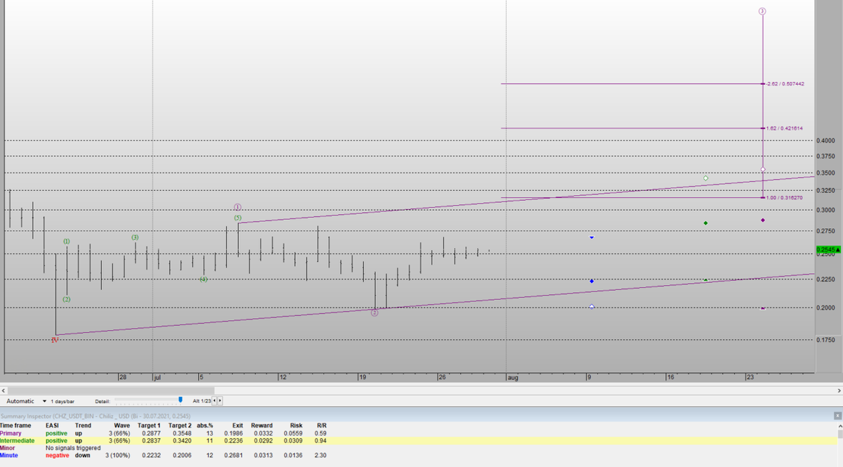Click the Summary Inspector title bar text

click(96, 416)
